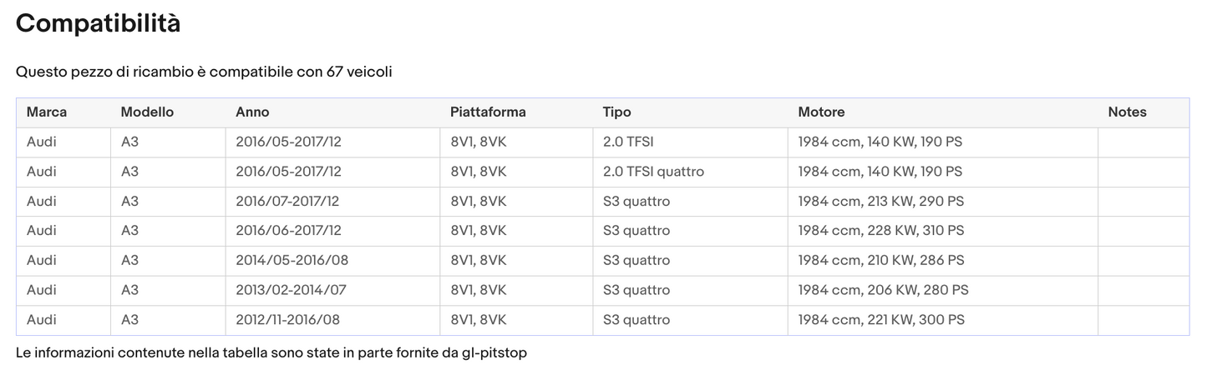
Task: Click the 2012/11-2016/08 year cell
Action: pyautogui.click(x=287, y=320)
